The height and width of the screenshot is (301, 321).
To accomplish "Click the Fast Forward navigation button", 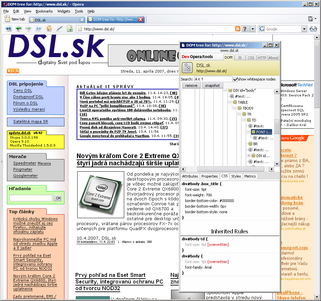I will pyautogui.click(x=39, y=28).
